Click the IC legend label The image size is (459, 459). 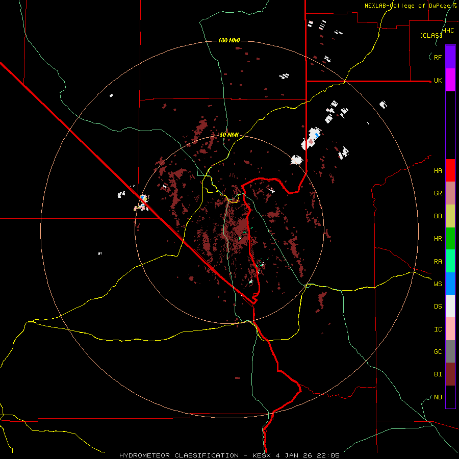(x=438, y=329)
